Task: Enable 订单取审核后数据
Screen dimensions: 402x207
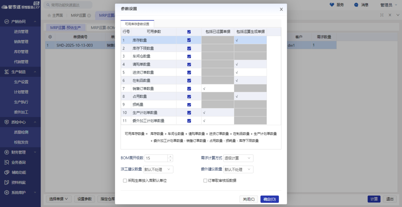Action: pos(205,180)
